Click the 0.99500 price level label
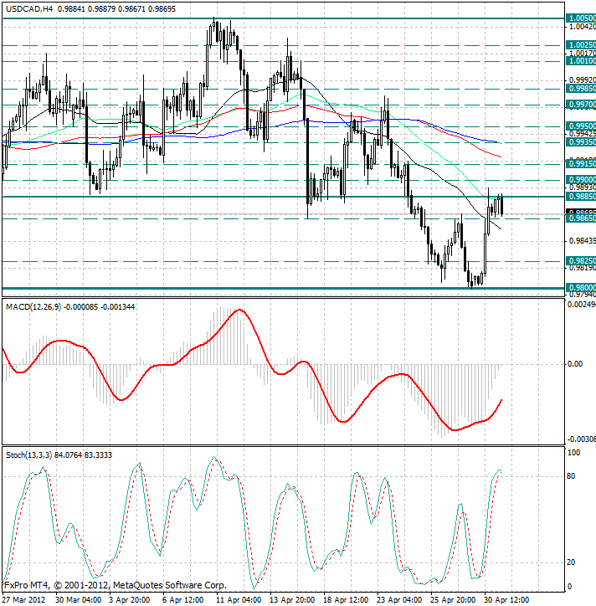The height and width of the screenshot is (606, 596). (x=581, y=126)
